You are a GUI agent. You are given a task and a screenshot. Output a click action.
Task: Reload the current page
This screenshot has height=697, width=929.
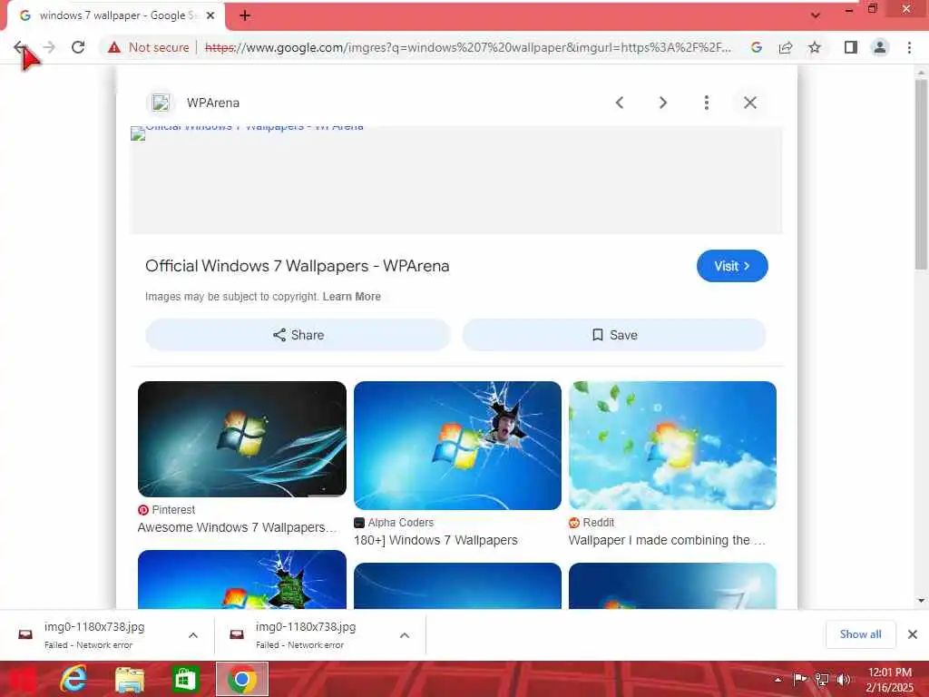coord(78,47)
